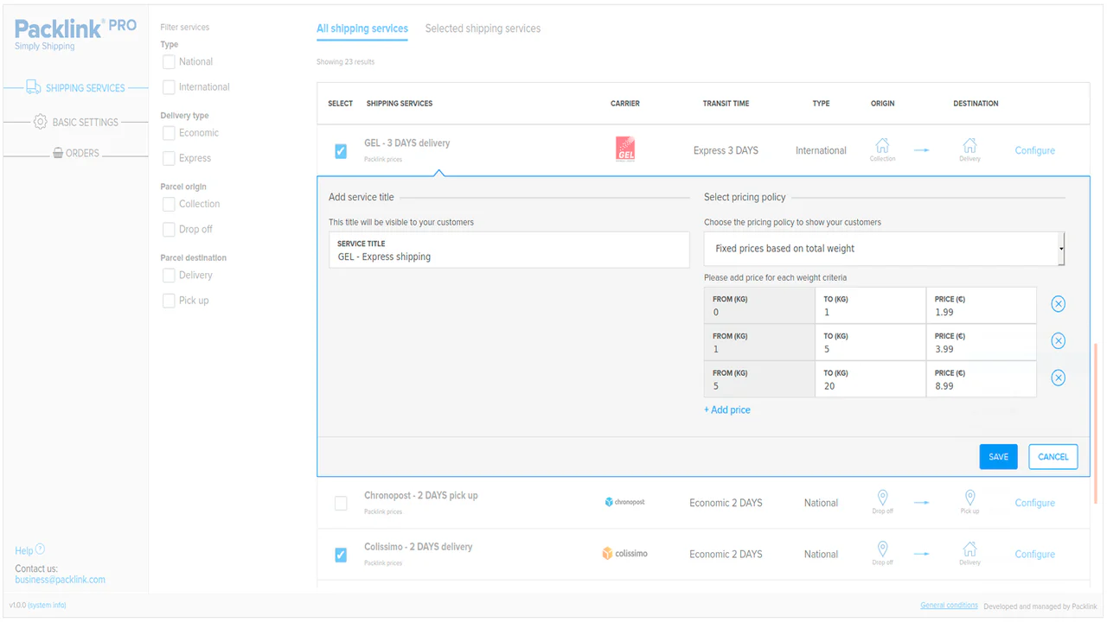Image resolution: width=1107 pixels, height=622 pixels.
Task: Click the page vertical scrollbar
Action: pos(1096,423)
